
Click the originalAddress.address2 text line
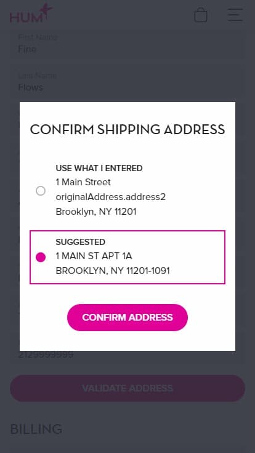(111, 197)
